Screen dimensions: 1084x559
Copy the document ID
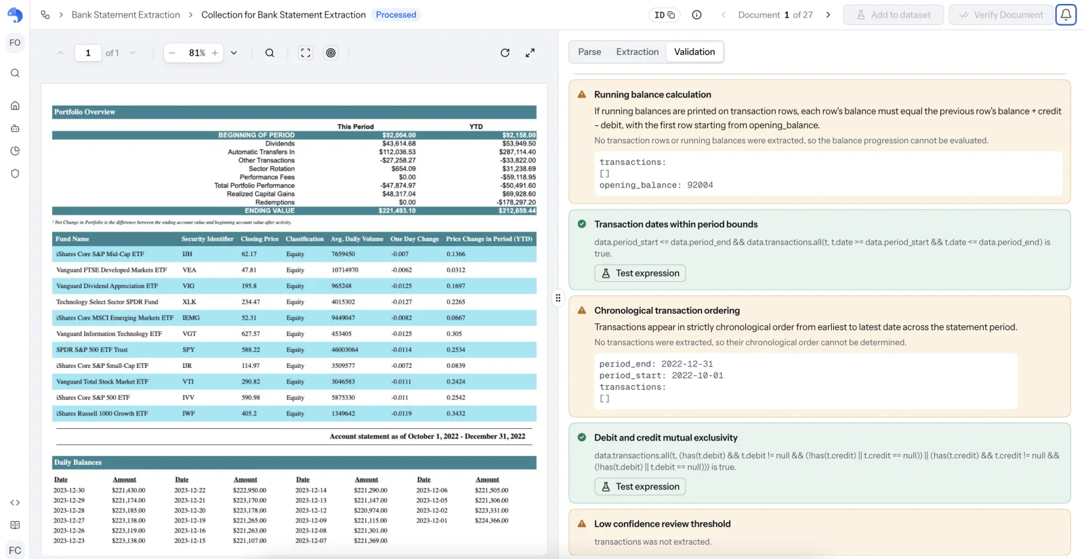click(x=665, y=15)
